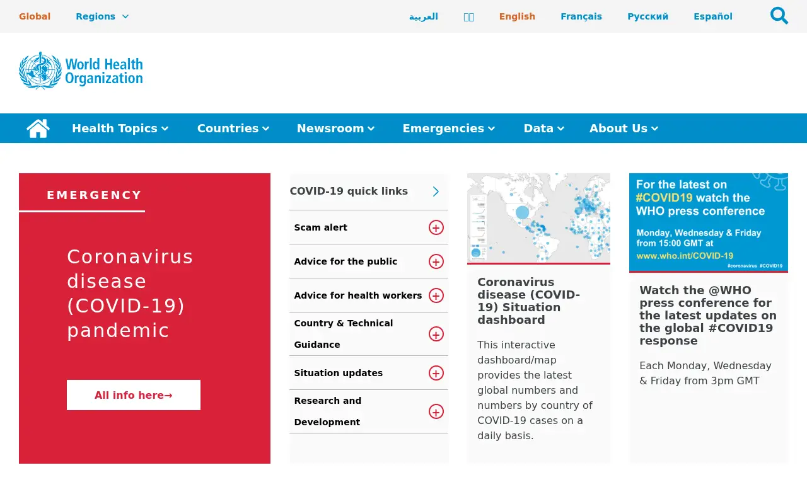Switch language to Español
The width and height of the screenshot is (807, 504).
tap(713, 16)
